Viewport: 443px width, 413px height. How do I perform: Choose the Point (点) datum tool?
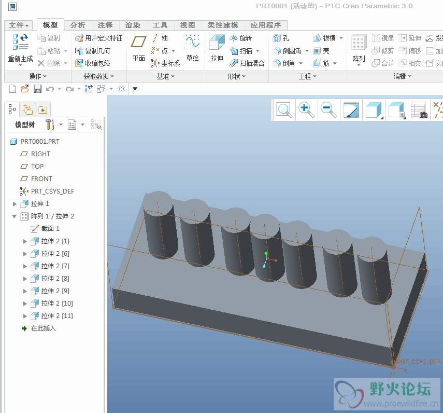(160, 51)
